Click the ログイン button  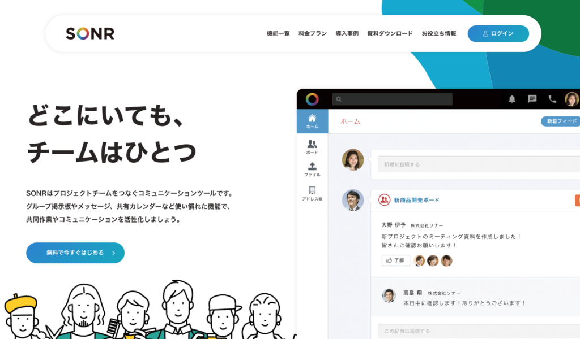(x=498, y=33)
